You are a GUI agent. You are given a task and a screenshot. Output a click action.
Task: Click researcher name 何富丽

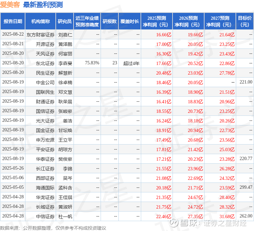65,54
